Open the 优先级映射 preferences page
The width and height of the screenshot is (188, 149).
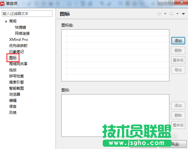point(18,46)
